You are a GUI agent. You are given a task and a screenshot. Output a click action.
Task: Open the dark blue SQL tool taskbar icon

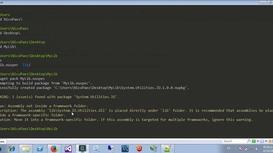125,149
